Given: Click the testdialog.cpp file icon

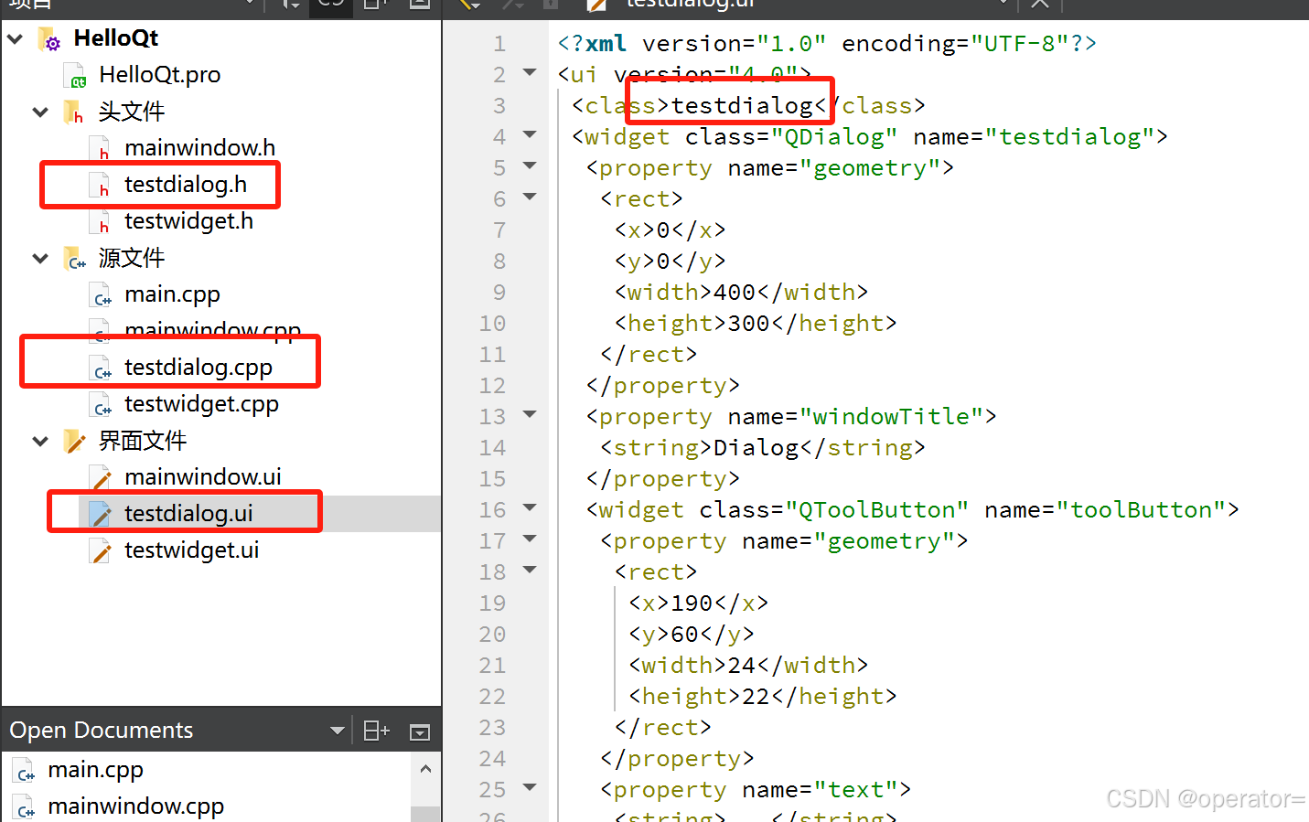Looking at the screenshot, I should [x=101, y=368].
